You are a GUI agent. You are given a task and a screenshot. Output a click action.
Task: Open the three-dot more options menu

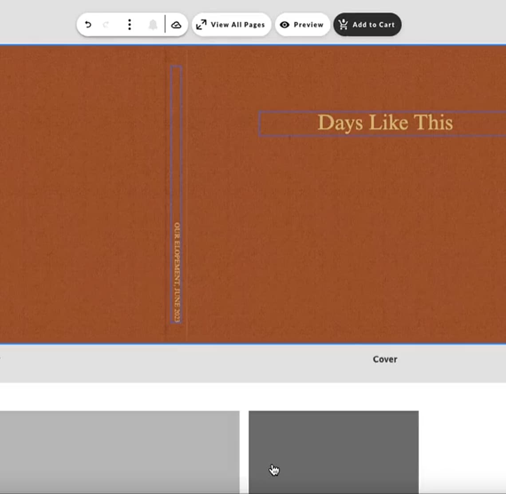[x=130, y=25]
